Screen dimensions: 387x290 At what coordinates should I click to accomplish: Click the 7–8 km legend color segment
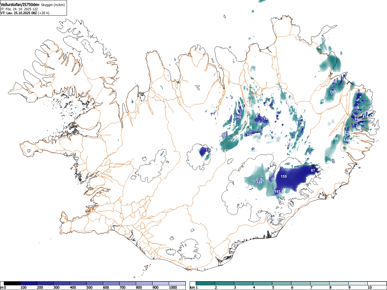coord(320,283)
